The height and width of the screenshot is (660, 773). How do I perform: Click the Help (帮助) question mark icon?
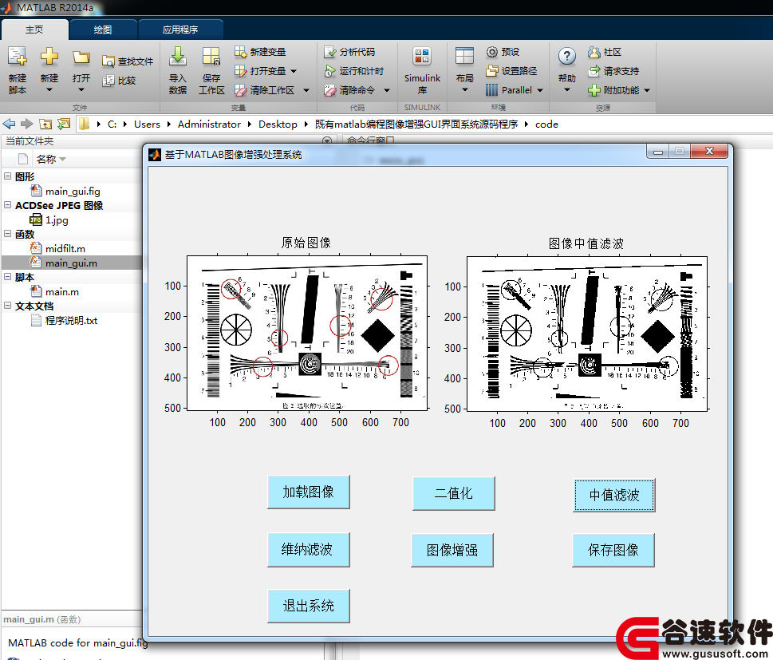pos(567,57)
